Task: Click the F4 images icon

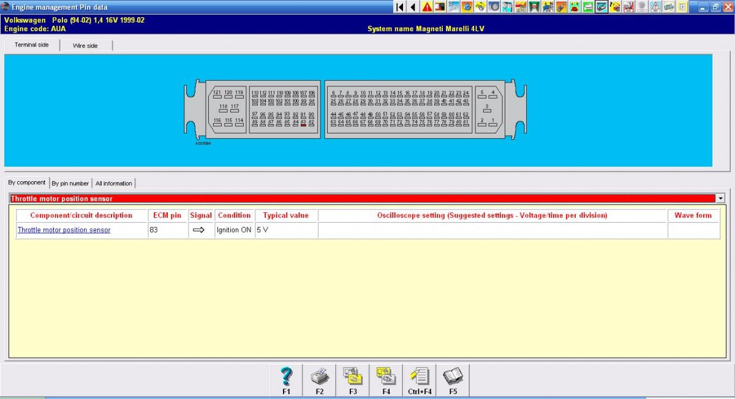Action: pyautogui.click(x=386, y=380)
